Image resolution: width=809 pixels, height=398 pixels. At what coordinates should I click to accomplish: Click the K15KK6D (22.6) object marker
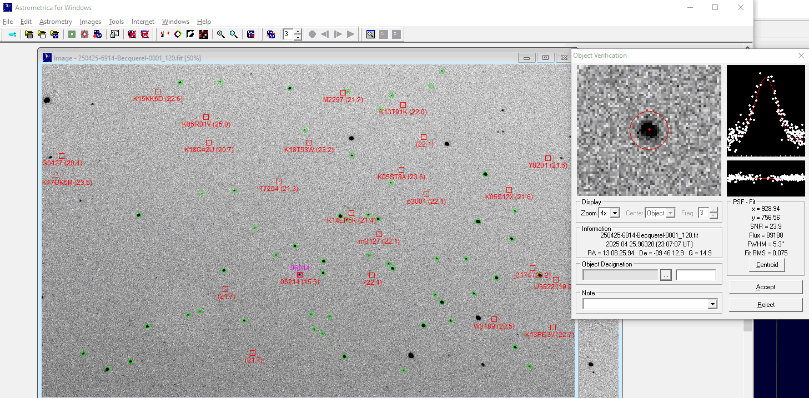(x=158, y=91)
